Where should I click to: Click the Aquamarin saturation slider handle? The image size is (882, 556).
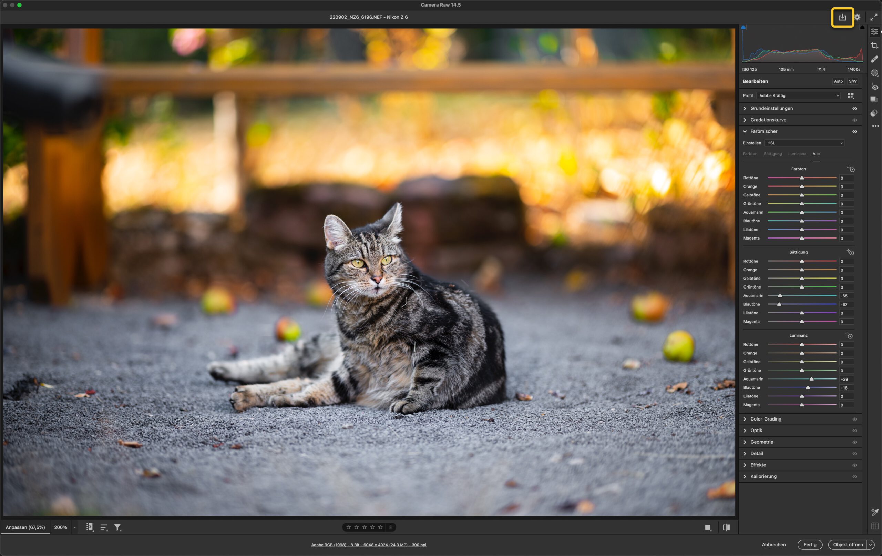point(780,296)
